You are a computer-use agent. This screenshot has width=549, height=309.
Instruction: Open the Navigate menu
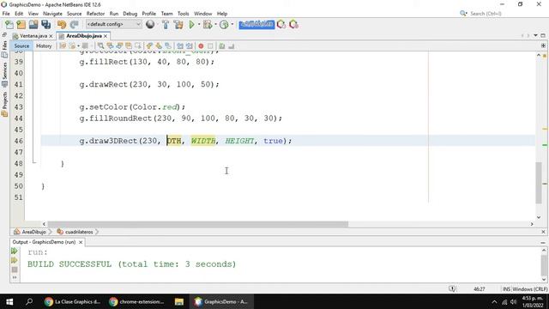[52, 14]
